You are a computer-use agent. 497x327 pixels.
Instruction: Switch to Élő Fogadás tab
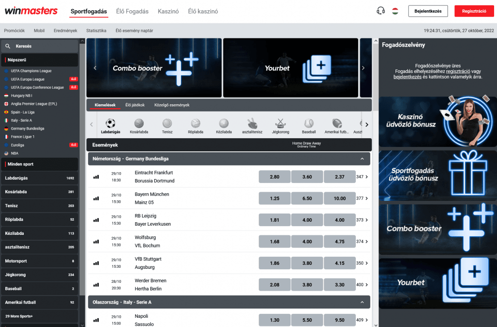132,12
